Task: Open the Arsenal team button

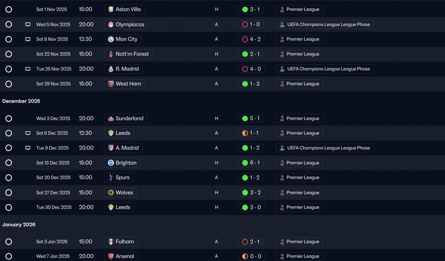Action: [x=121, y=256]
